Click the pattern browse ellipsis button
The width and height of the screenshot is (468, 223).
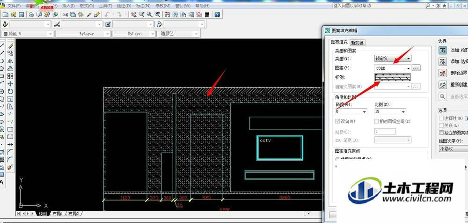tap(416, 68)
